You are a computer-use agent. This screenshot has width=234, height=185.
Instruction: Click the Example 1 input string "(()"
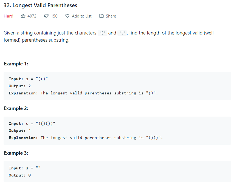[x=42, y=79]
